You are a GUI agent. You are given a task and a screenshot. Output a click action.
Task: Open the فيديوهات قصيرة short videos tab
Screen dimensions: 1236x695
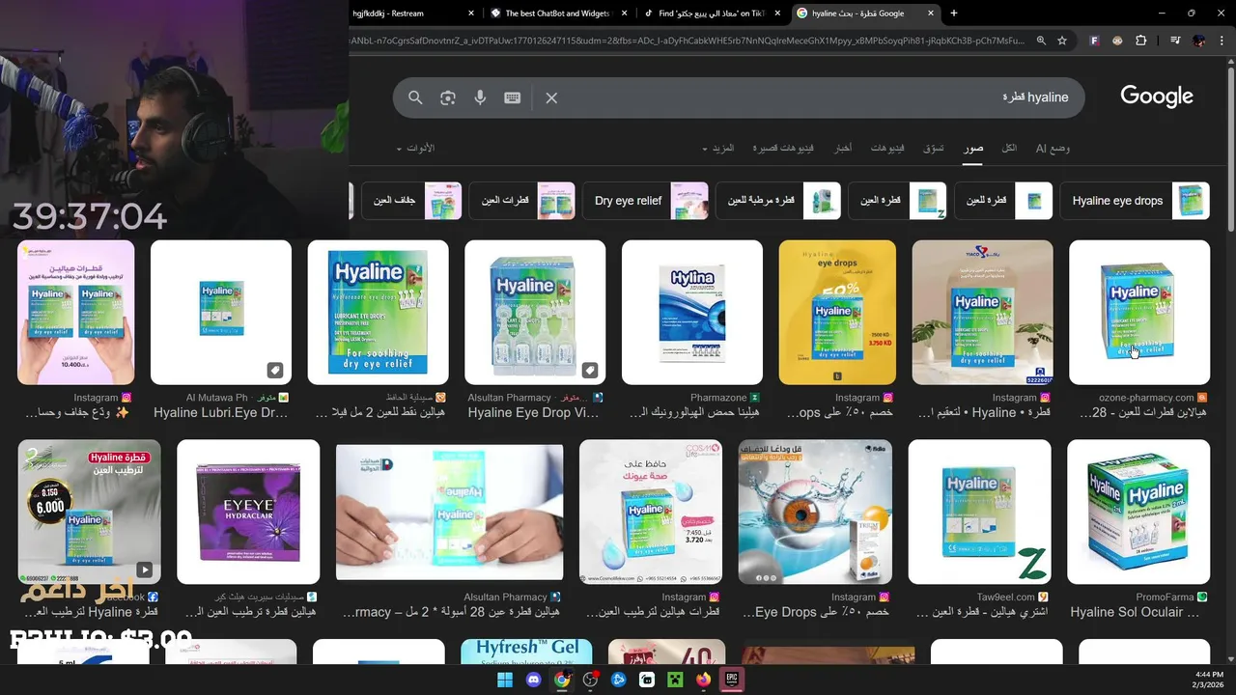783,148
